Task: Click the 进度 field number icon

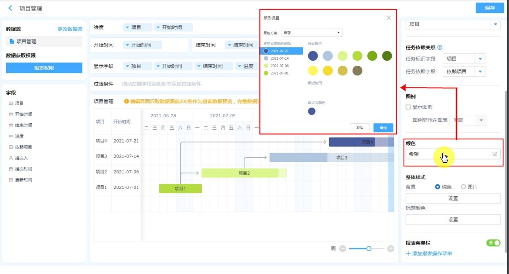Action: point(11,137)
